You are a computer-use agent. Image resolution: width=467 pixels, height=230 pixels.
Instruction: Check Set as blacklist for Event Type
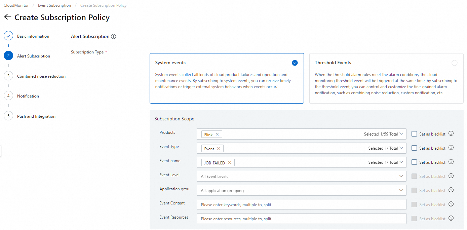tap(414, 148)
